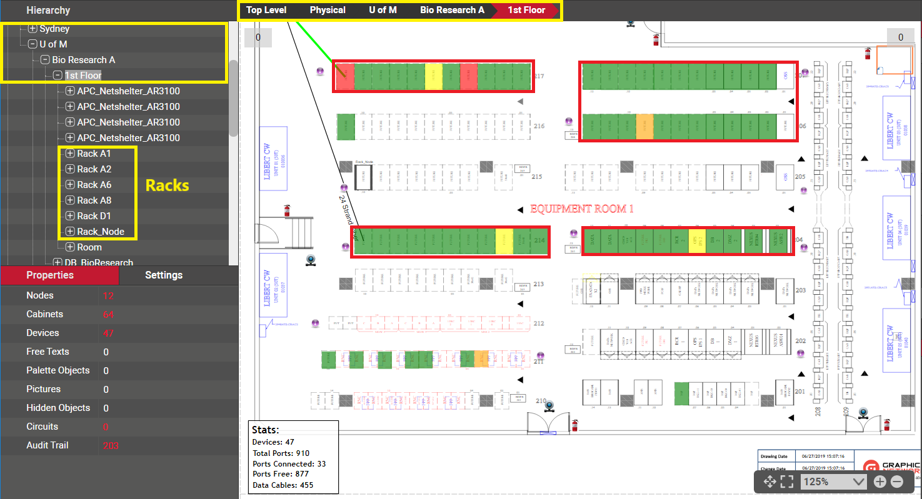This screenshot has height=499, width=922.
Task: Expand the Rack A1 node
Action: click(70, 154)
